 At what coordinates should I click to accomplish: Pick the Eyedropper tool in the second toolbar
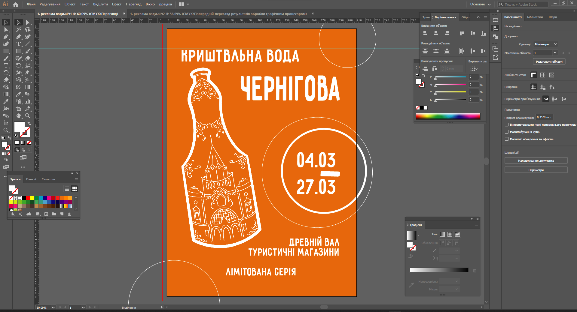click(18, 94)
